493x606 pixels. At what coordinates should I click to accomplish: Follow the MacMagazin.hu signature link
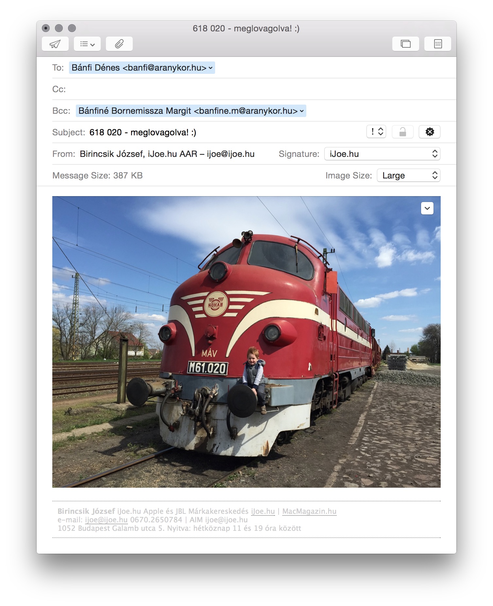[x=309, y=511]
